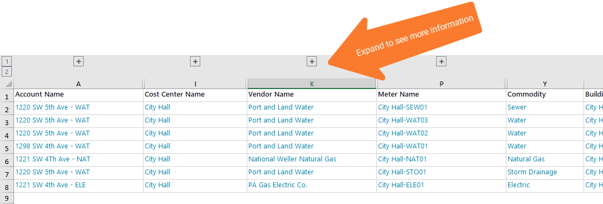Select all cells using the corner triangle
This screenshot has width=603, height=204.
[7, 83]
